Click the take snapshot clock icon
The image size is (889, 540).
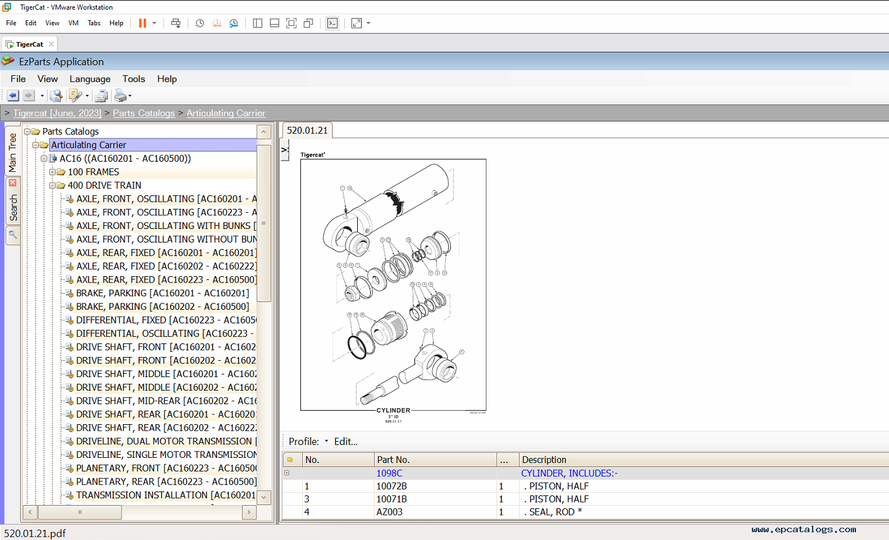[200, 23]
